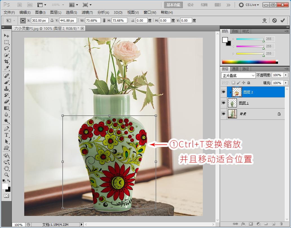
Task: Open the Color panel options menu
Action: coord(286,31)
